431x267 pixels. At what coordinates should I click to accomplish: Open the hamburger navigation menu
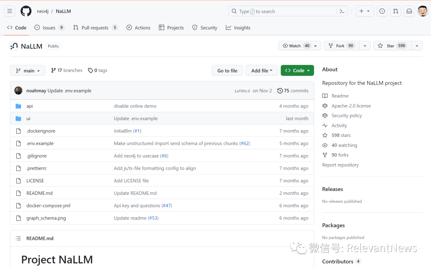tap(10, 11)
